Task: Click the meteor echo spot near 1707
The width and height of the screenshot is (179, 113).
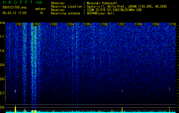Action: pyautogui.click(x=122, y=91)
